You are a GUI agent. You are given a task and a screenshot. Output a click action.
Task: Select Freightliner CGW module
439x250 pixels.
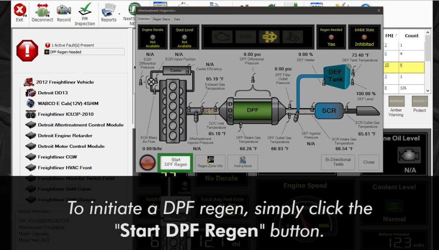tap(57, 157)
